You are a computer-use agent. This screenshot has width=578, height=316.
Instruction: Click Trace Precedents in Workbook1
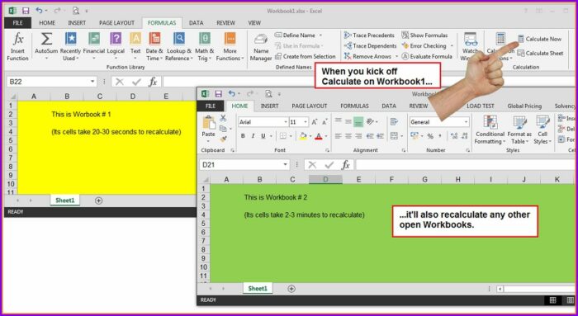click(369, 35)
